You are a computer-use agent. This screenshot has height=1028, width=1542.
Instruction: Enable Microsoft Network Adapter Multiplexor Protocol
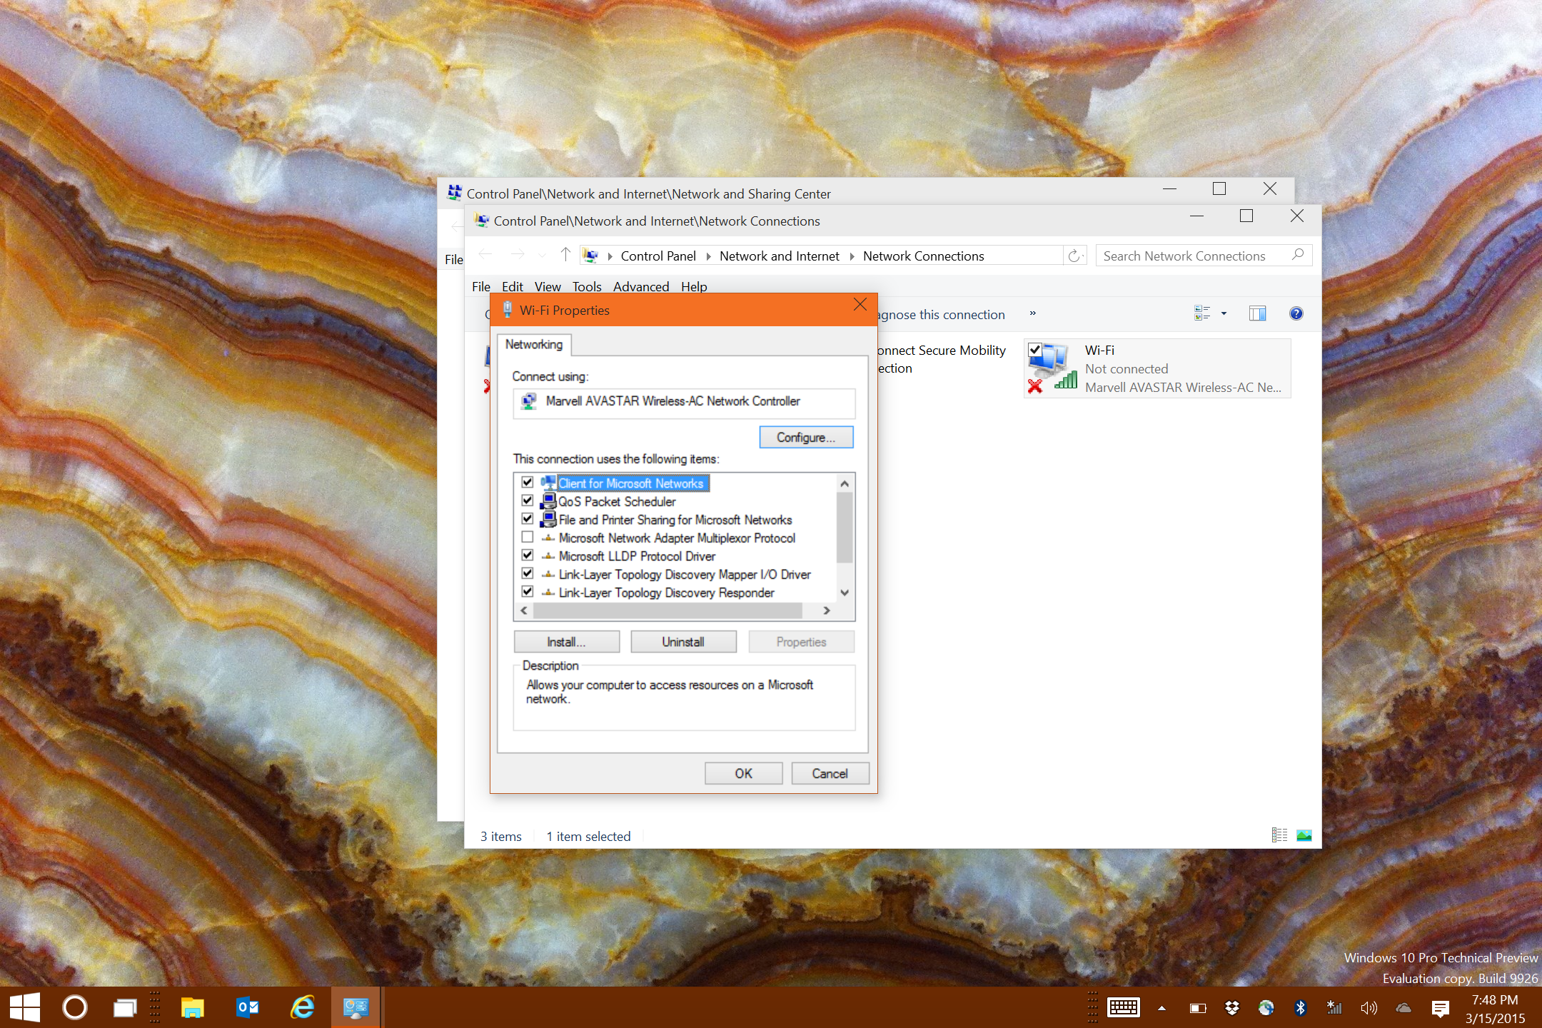528,537
